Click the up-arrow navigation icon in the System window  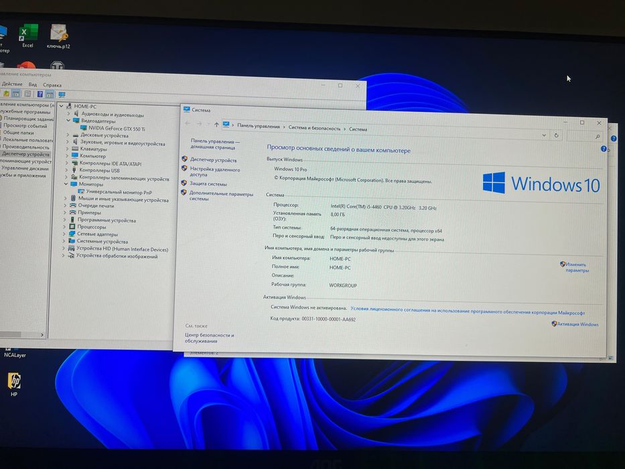point(216,125)
